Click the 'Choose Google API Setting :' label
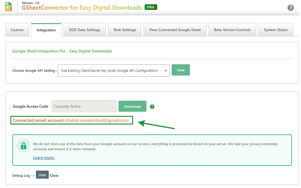Image resolution: width=301 pixels, height=188 pixels. (x=35, y=70)
